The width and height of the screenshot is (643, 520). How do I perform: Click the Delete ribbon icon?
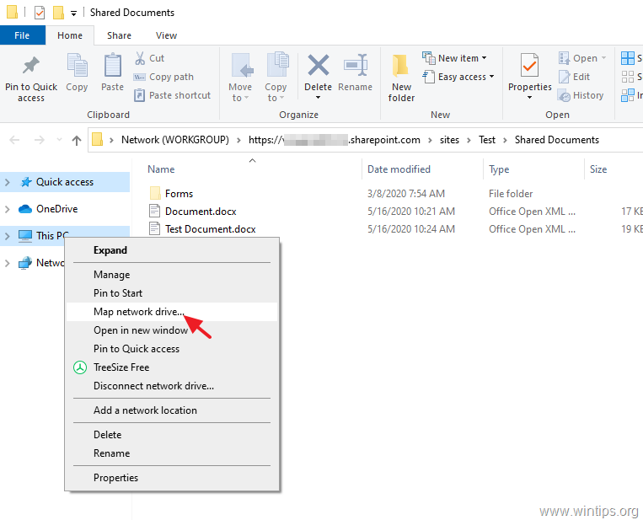(x=318, y=67)
